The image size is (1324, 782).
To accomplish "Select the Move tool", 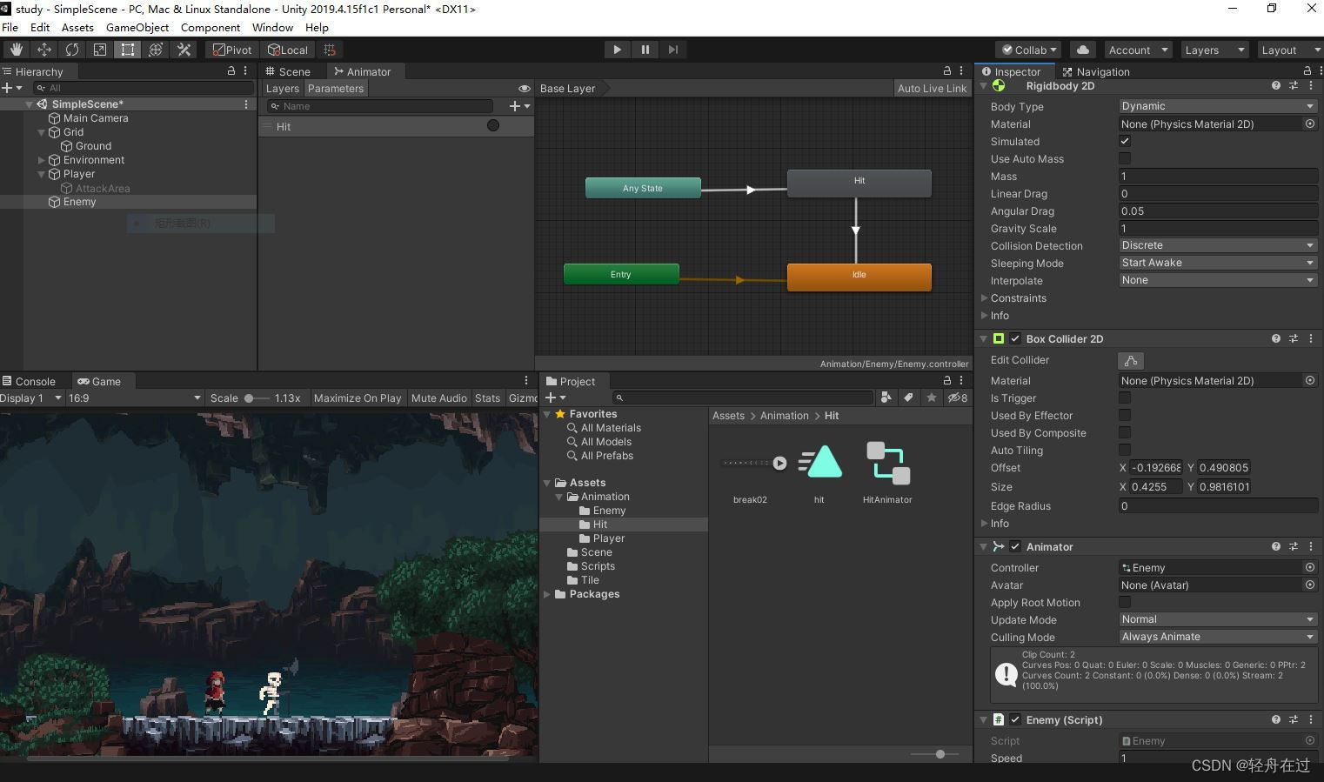I will click(x=43, y=50).
